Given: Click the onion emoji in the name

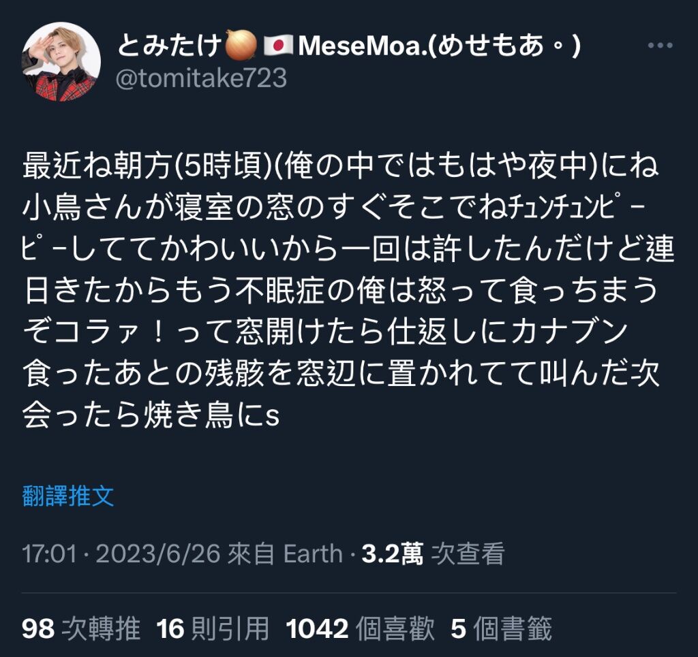Looking at the screenshot, I should coord(241,45).
